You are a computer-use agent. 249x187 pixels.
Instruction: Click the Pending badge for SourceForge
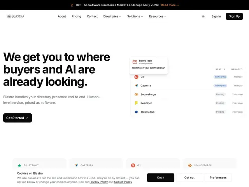click(220, 94)
